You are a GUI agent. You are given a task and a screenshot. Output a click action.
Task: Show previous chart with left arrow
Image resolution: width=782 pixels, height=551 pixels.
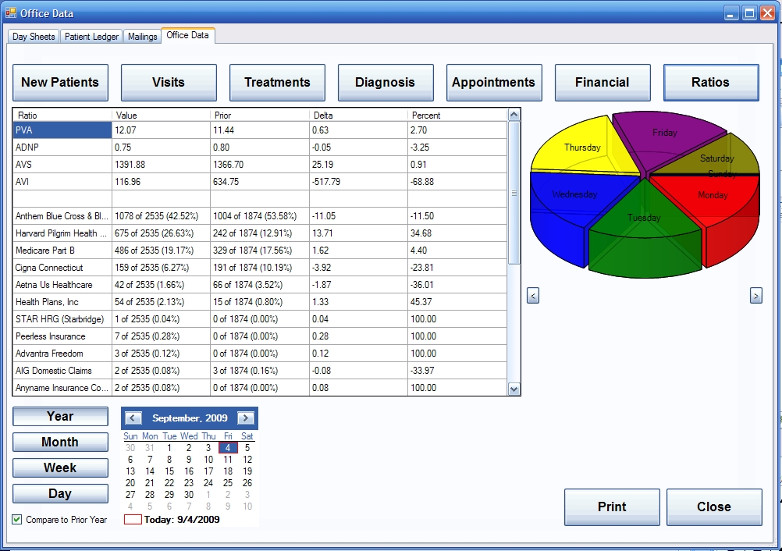point(533,296)
